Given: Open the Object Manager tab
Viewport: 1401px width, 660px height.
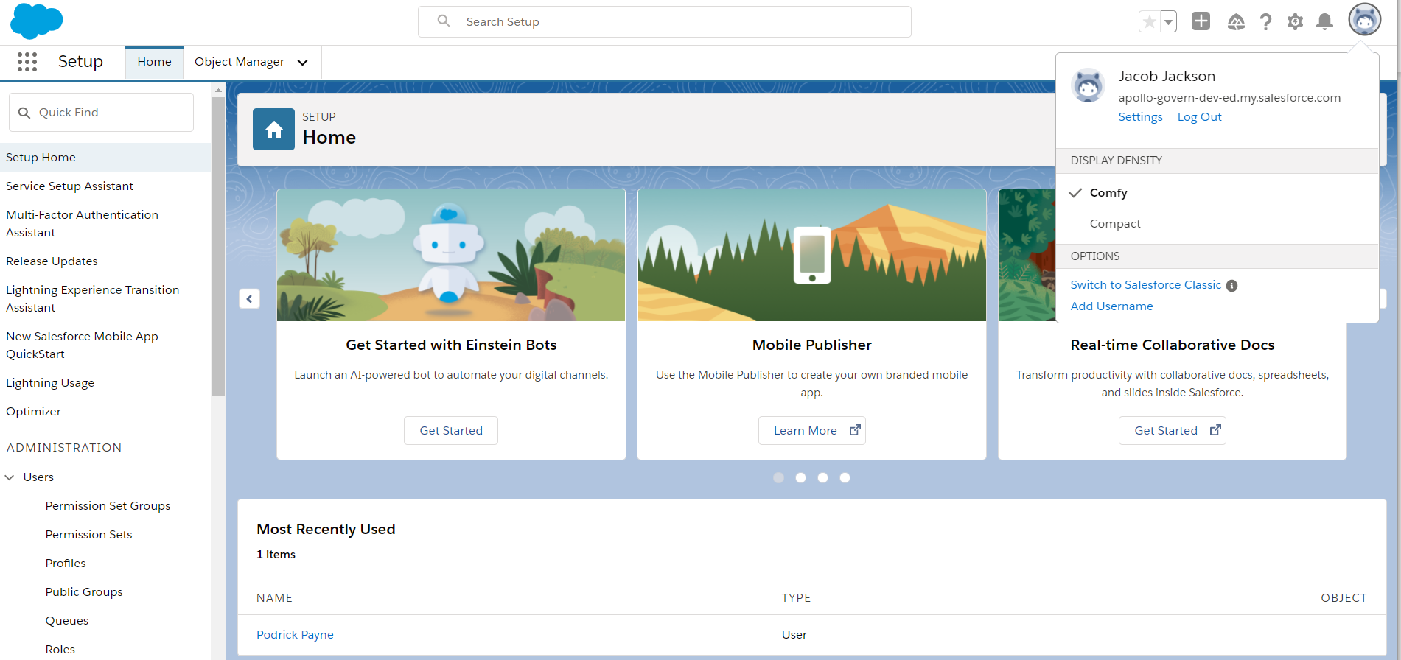Looking at the screenshot, I should click(x=239, y=62).
